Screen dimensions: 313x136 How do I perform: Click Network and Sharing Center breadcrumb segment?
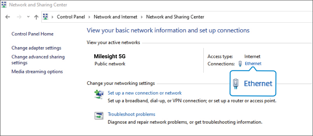(175, 17)
